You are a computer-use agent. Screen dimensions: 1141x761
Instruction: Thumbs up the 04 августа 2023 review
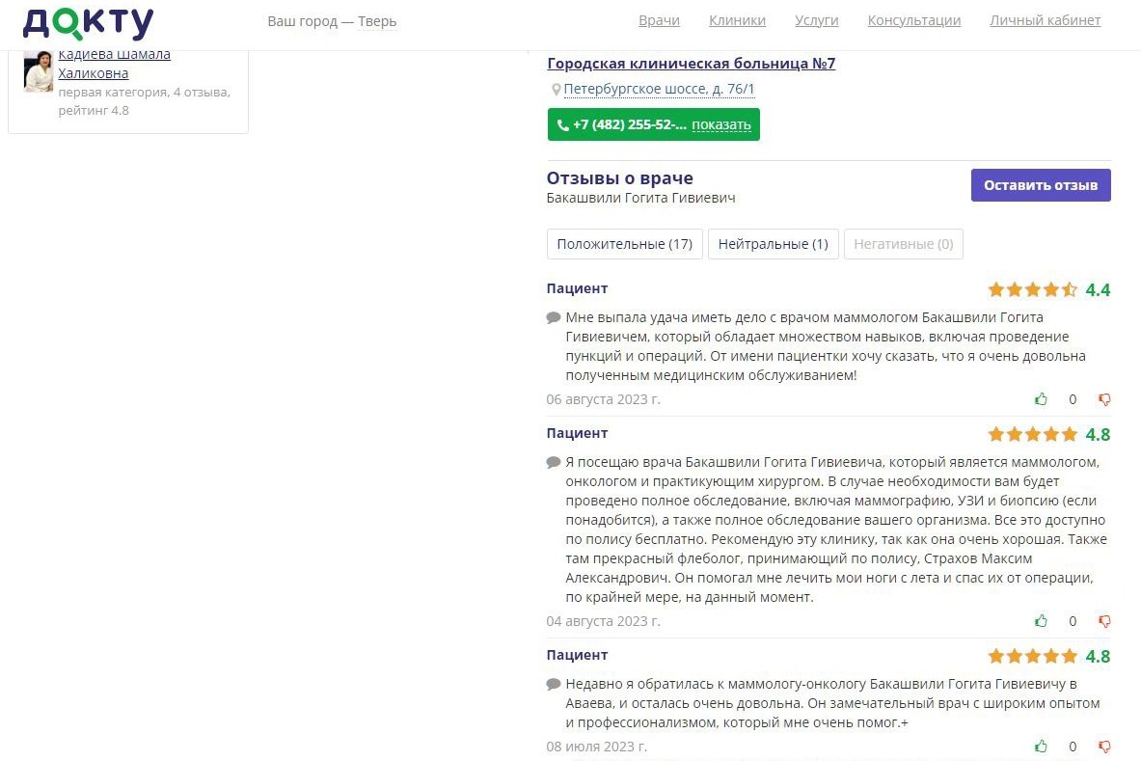click(x=1042, y=620)
